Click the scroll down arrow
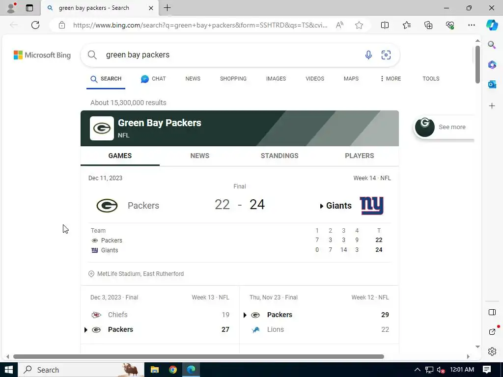The height and width of the screenshot is (377, 503). click(x=477, y=347)
